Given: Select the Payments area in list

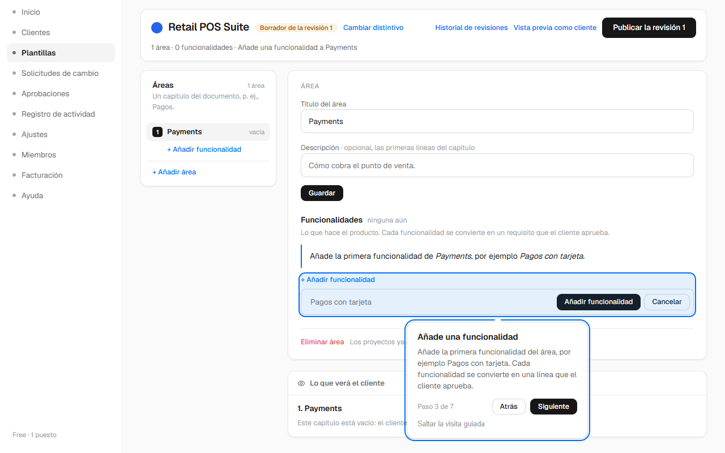Looking at the screenshot, I should [x=208, y=132].
